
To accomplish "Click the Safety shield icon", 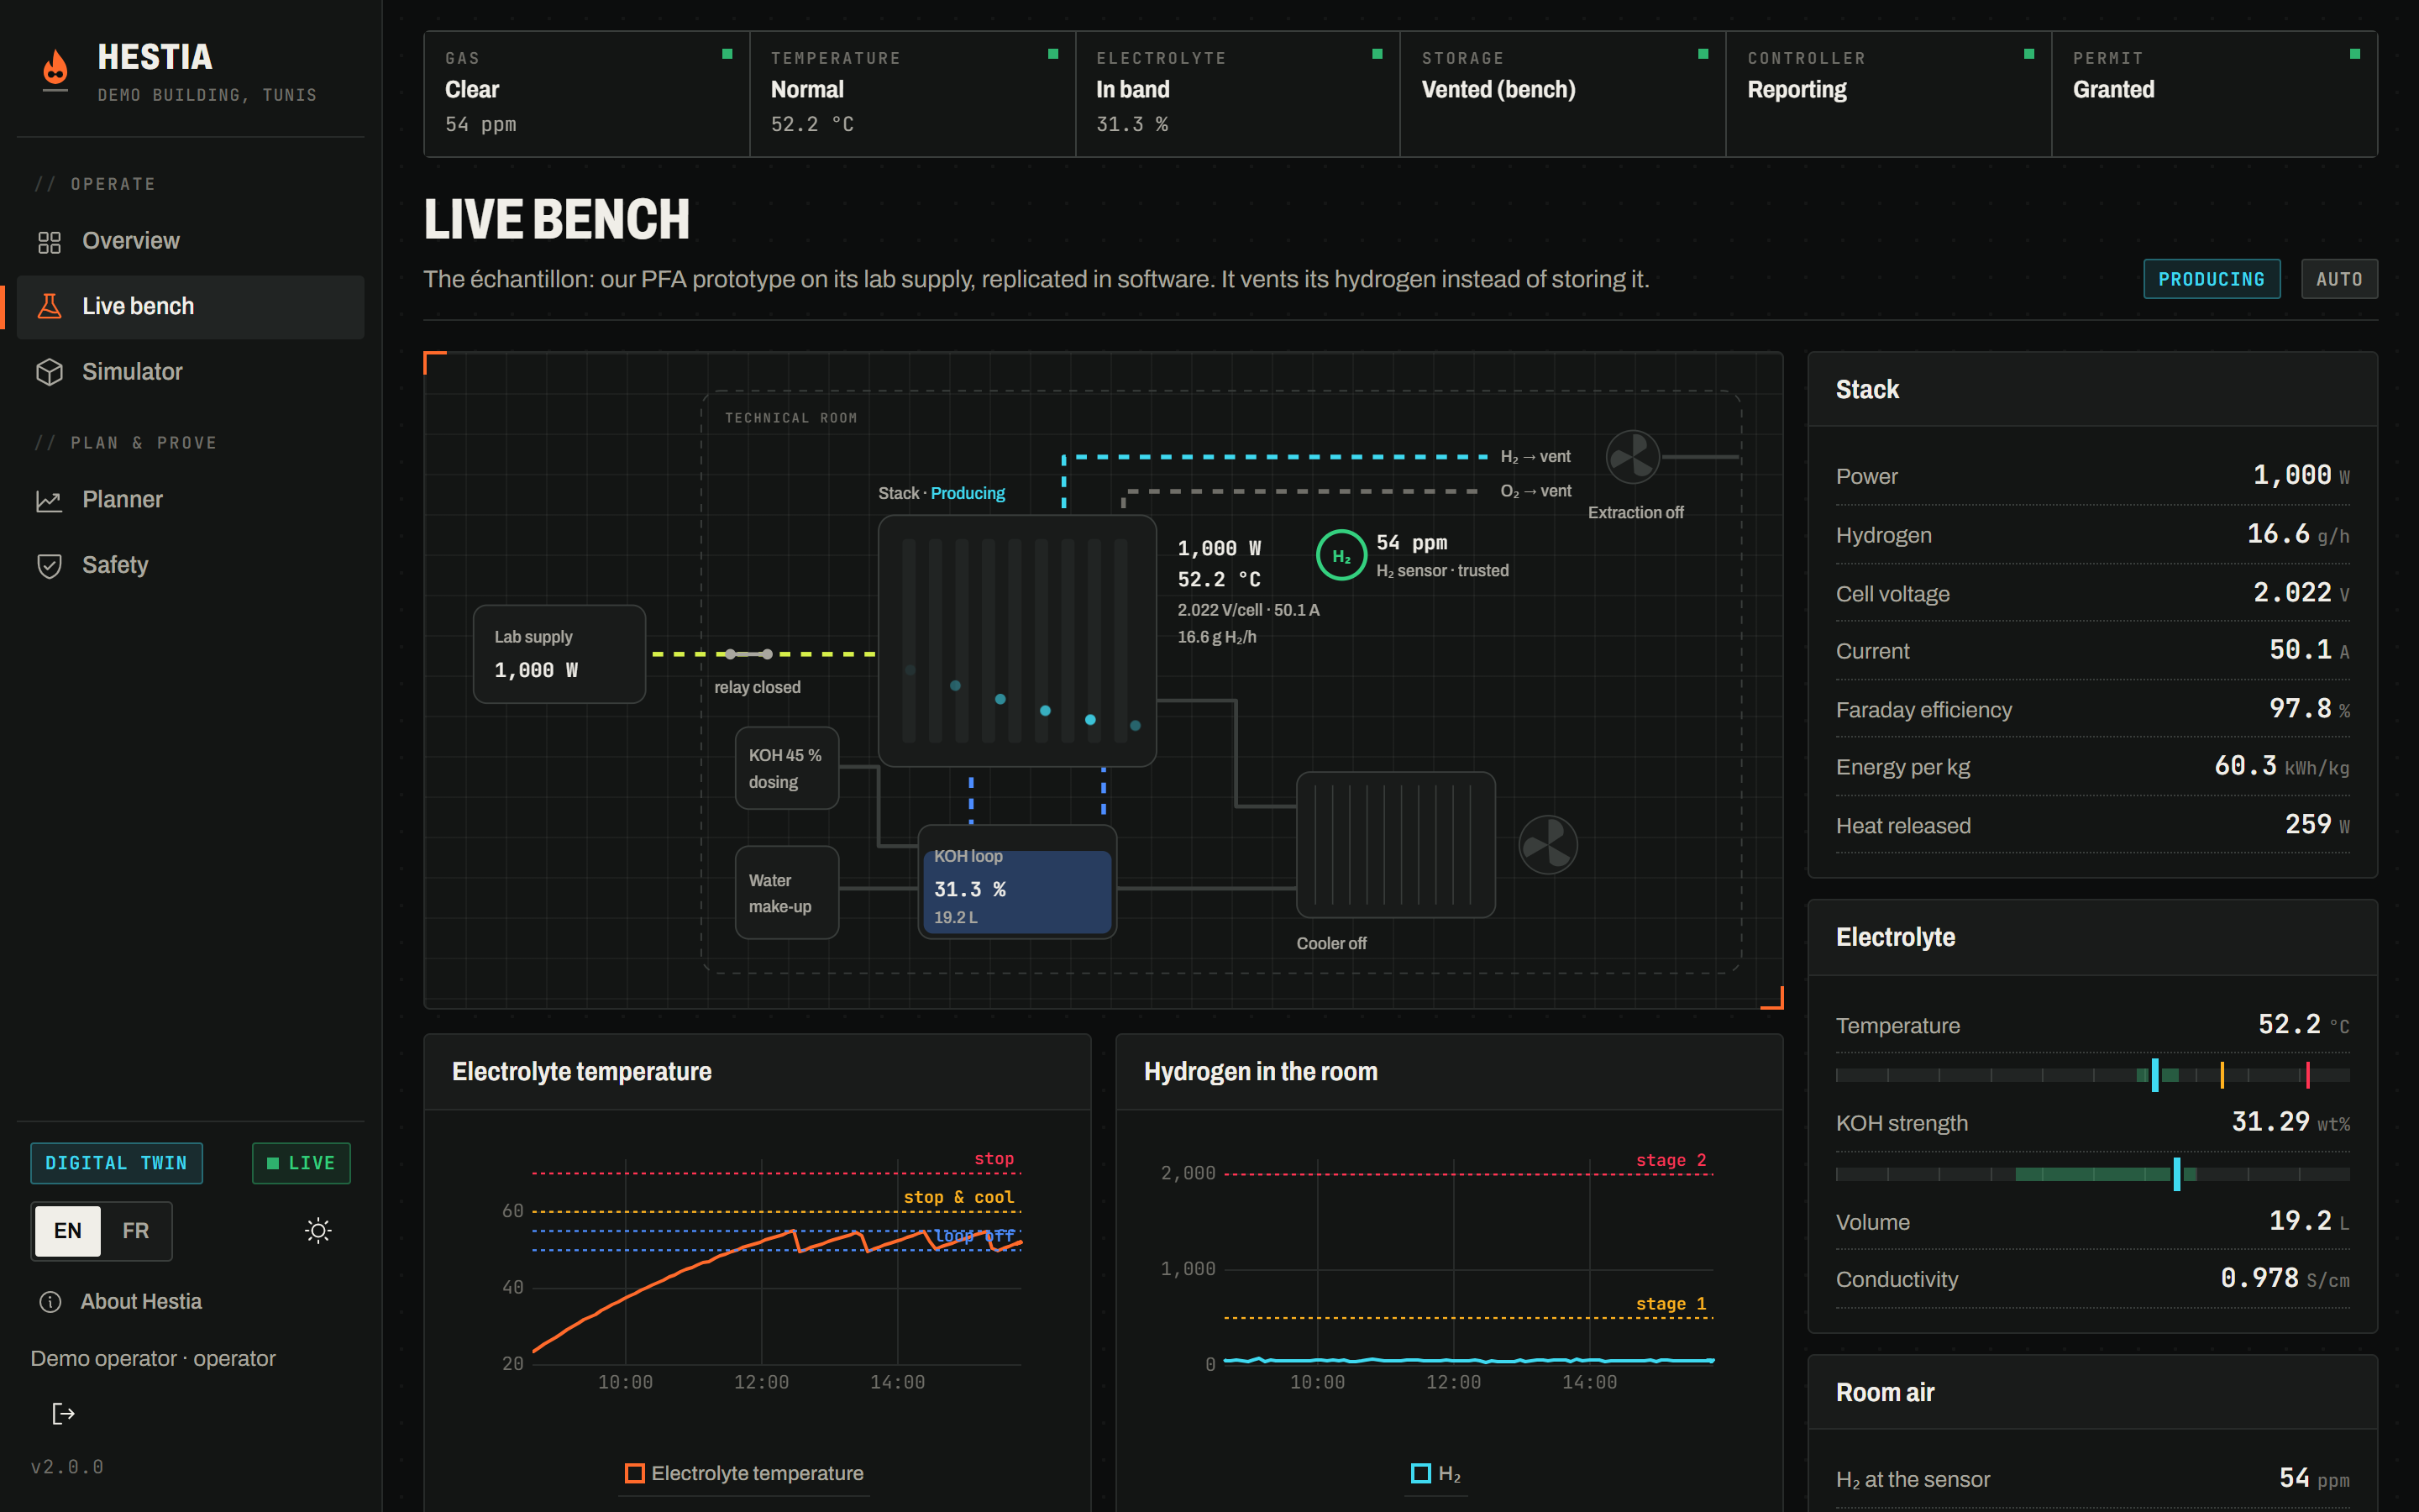I will [x=49, y=566].
